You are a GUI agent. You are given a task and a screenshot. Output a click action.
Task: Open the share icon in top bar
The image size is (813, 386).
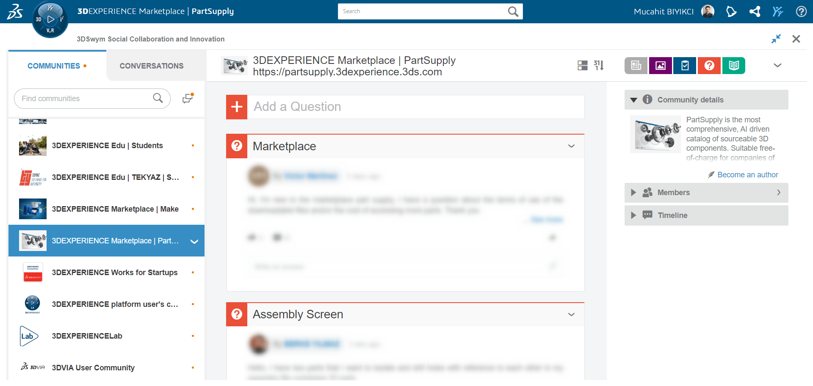pos(755,11)
